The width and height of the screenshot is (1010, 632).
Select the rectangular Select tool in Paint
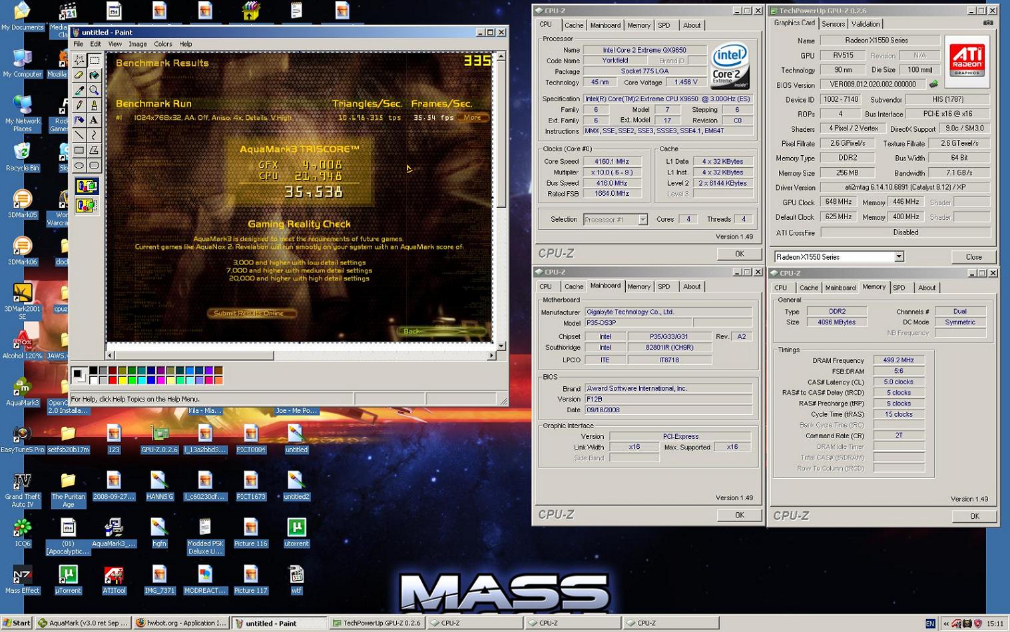94,60
